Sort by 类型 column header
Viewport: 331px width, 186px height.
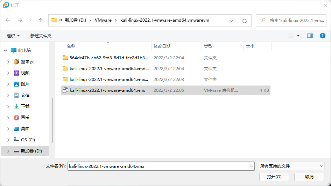[x=208, y=46]
